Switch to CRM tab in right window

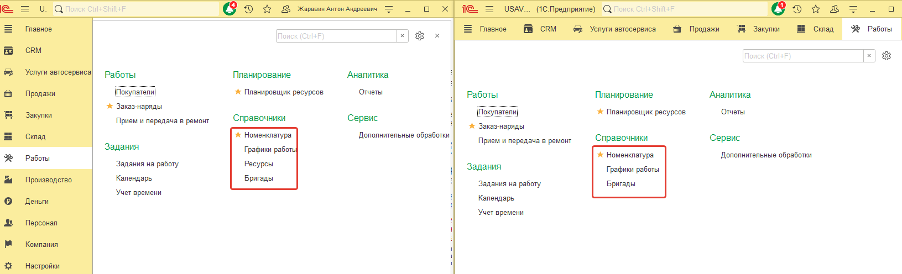tap(540, 29)
